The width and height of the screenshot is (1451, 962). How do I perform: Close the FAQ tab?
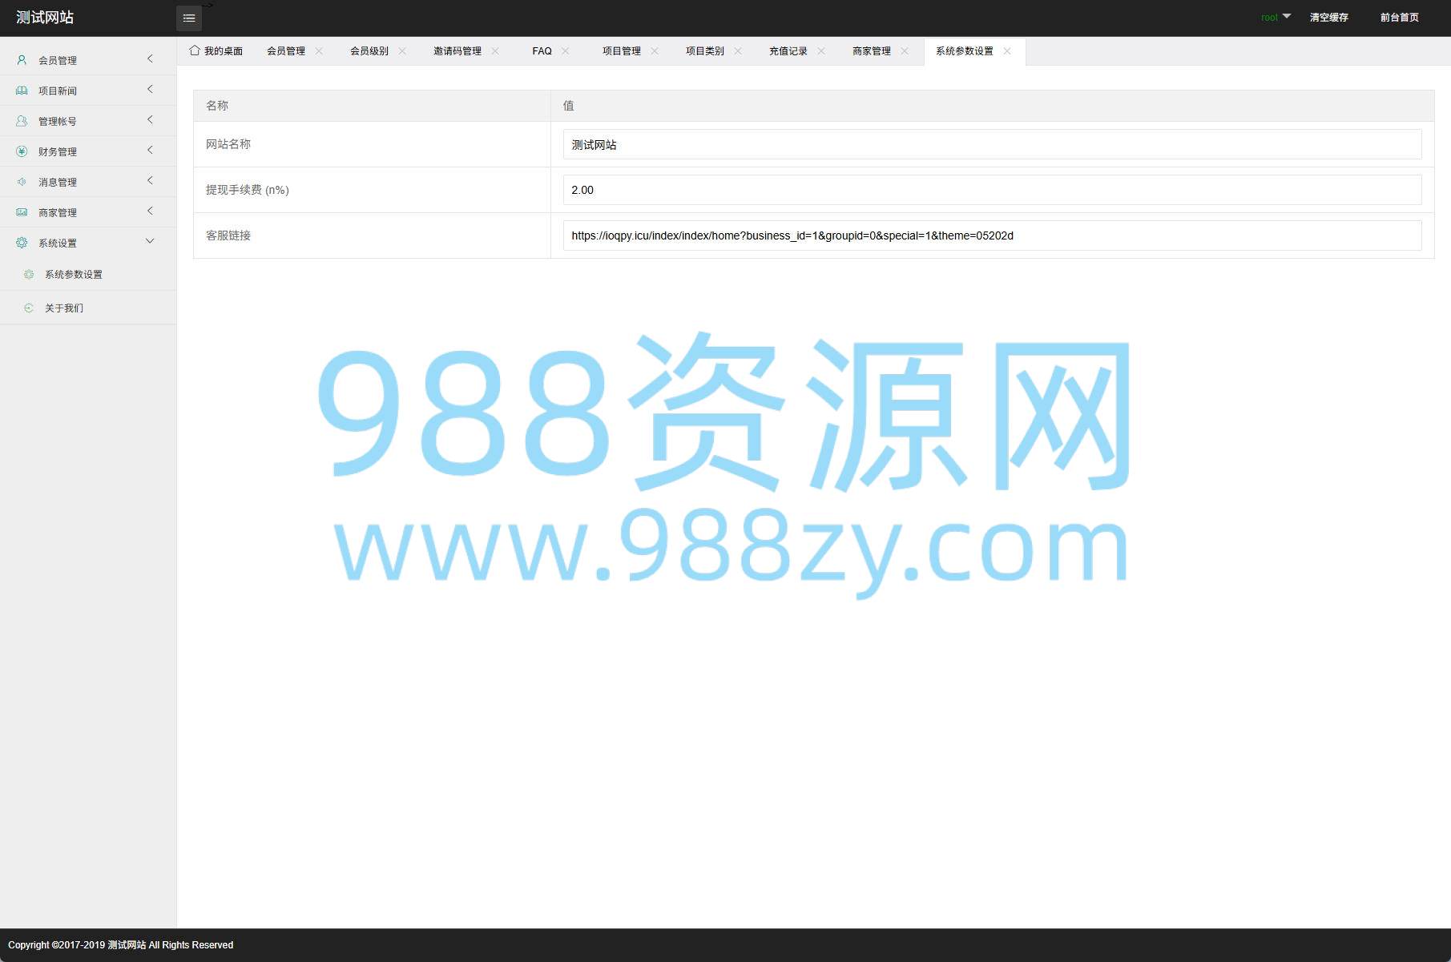(x=566, y=50)
